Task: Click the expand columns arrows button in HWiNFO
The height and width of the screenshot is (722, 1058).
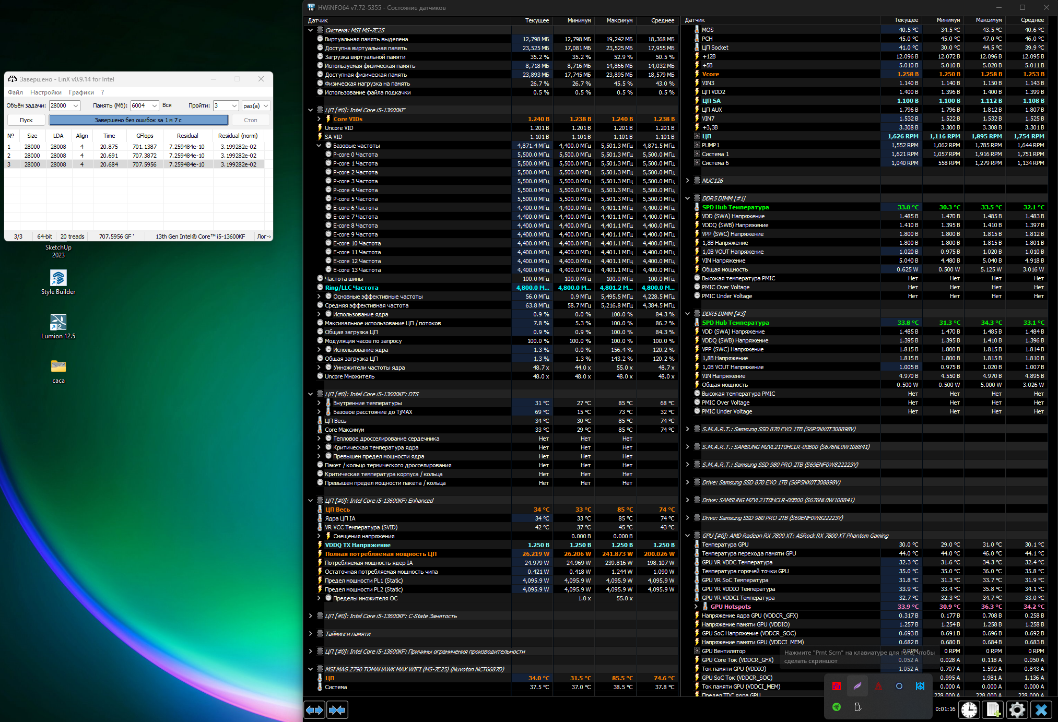Action: coord(314,710)
